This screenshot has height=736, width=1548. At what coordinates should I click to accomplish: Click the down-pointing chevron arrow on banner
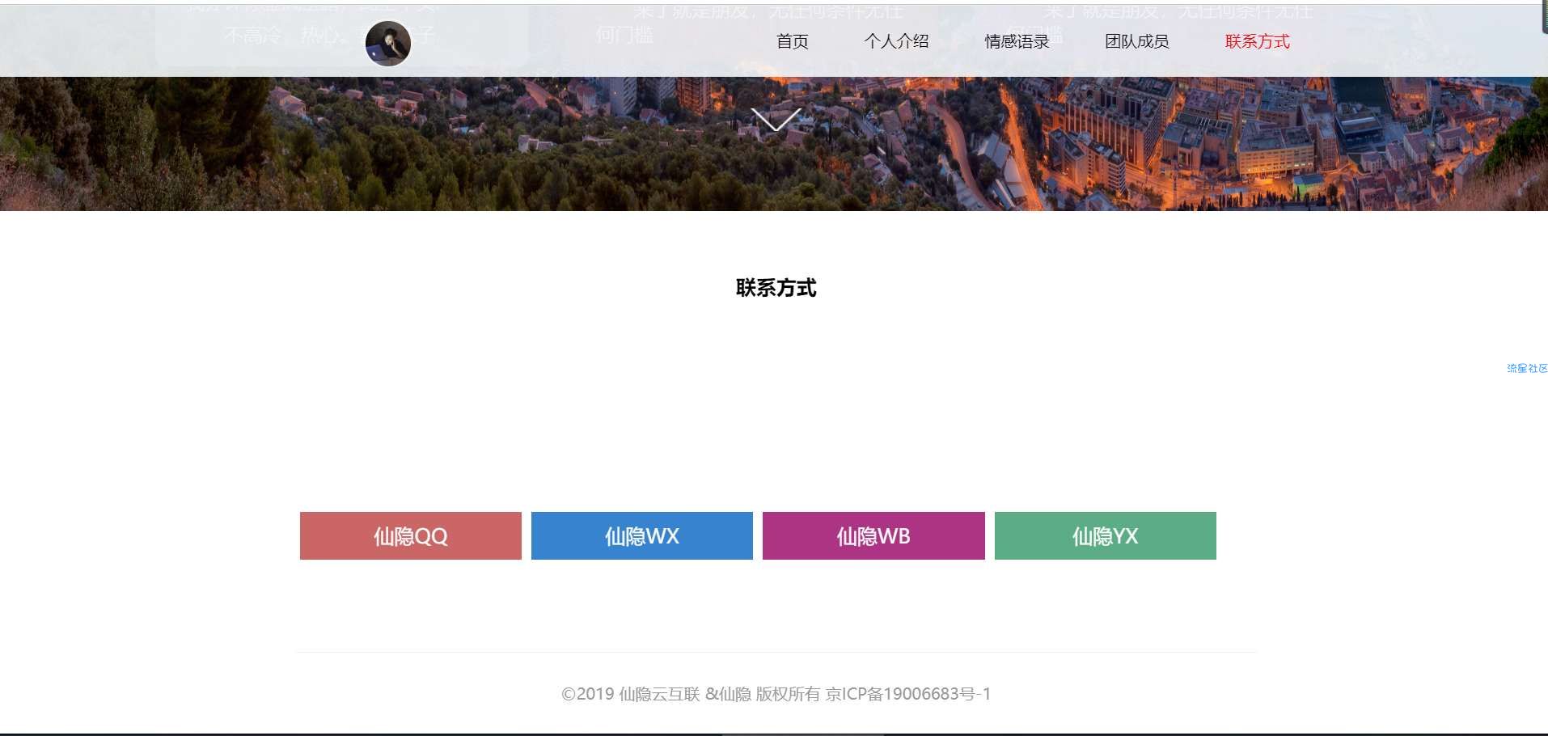[776, 120]
